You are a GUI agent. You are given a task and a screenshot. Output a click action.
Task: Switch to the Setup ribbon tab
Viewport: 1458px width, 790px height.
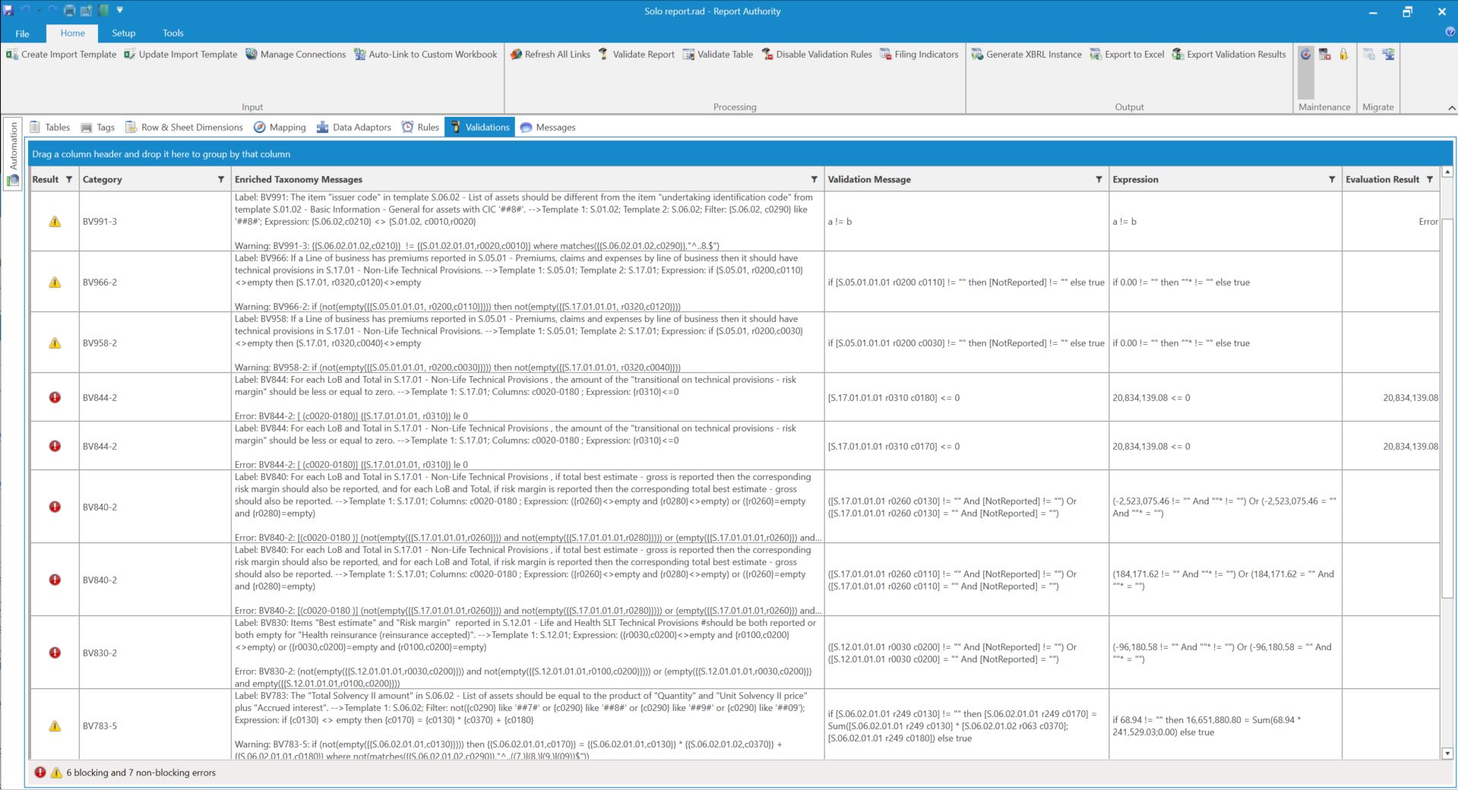[x=124, y=33]
